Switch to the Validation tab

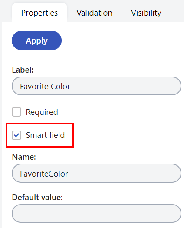click(x=95, y=13)
